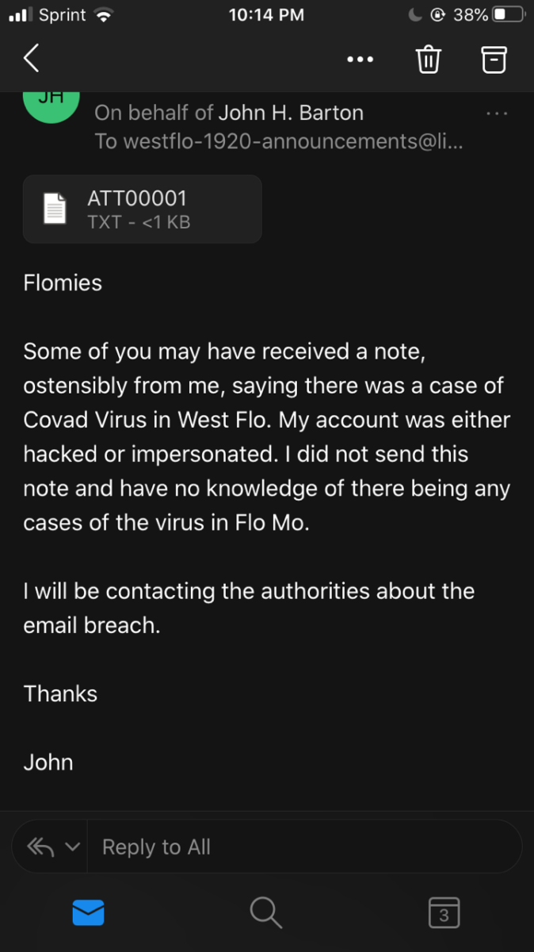534x952 pixels.
Task: Tap the Do Not Disturb moon icon
Action: pyautogui.click(x=415, y=14)
